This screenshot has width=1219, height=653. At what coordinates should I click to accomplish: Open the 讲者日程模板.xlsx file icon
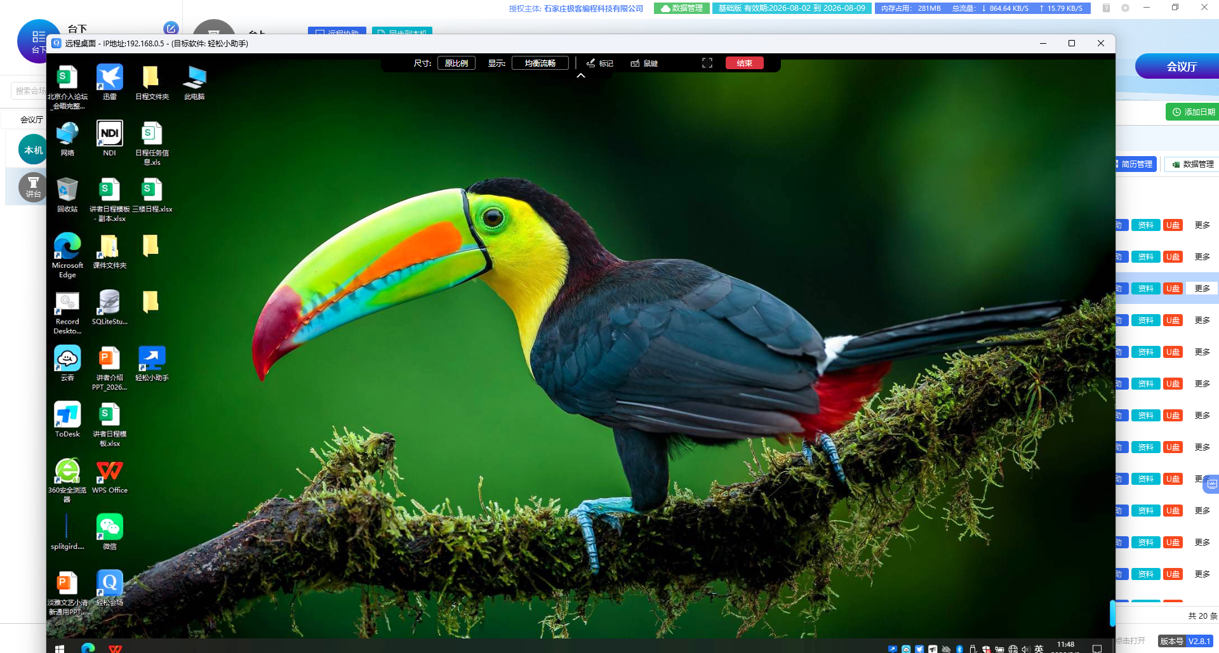[109, 425]
